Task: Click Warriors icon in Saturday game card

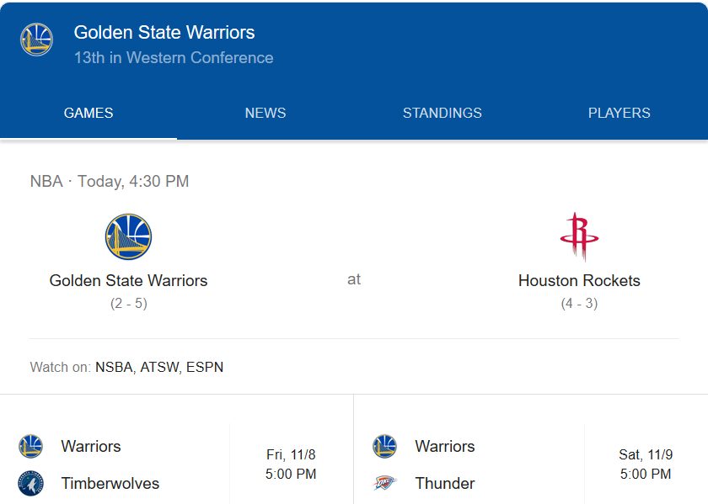Action: coord(384,446)
